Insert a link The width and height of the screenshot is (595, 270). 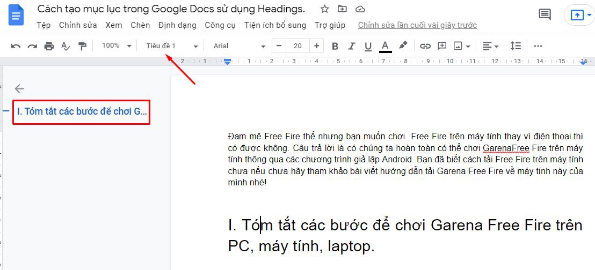click(425, 46)
